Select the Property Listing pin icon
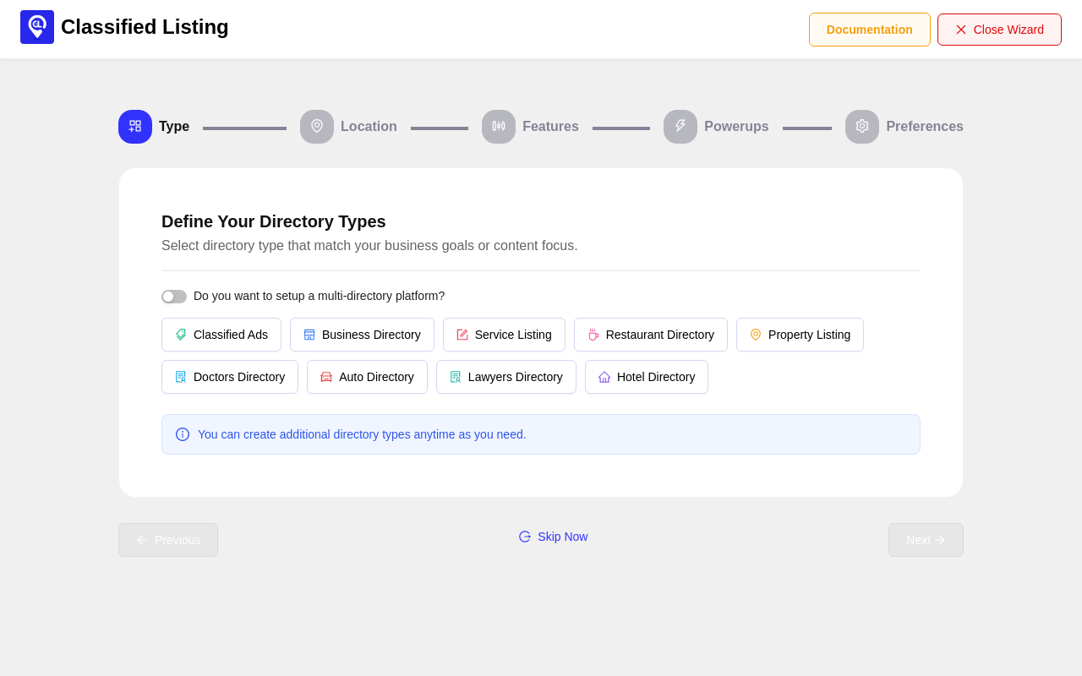 (756, 335)
